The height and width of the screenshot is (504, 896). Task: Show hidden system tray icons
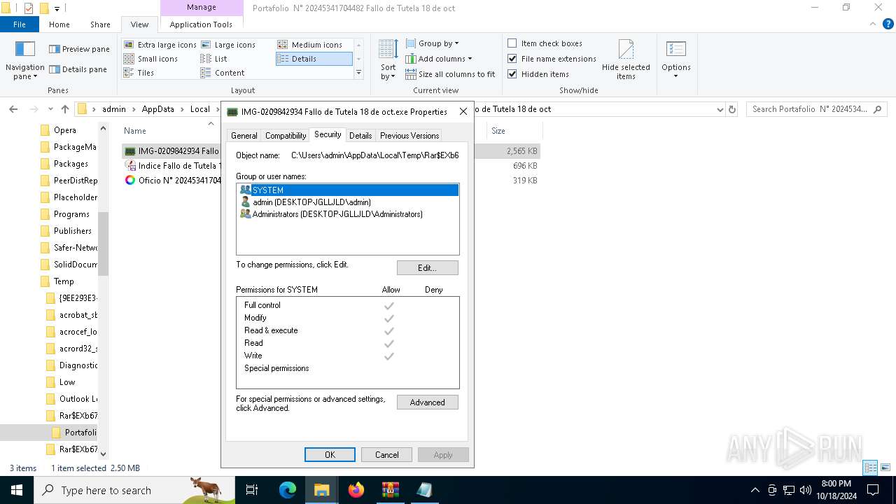click(x=755, y=491)
